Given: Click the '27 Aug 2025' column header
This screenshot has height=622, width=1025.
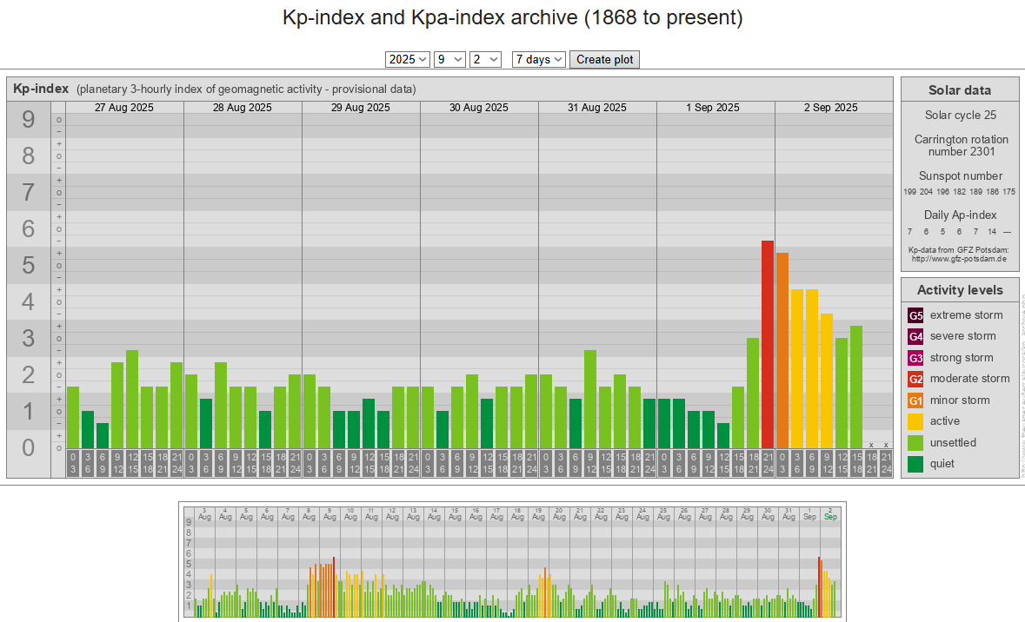Looking at the screenshot, I should [124, 108].
